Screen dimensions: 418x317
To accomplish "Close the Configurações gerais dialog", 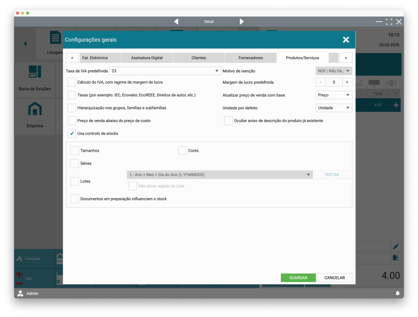I will click(346, 40).
